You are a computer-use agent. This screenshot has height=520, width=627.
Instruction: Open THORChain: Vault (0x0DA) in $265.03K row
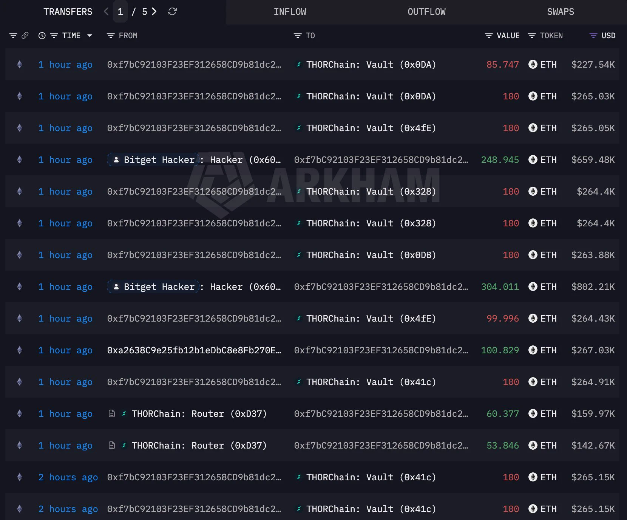pyautogui.click(x=371, y=96)
